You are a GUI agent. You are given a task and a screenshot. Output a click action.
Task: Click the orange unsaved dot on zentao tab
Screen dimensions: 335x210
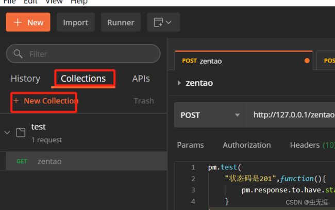pos(307,61)
